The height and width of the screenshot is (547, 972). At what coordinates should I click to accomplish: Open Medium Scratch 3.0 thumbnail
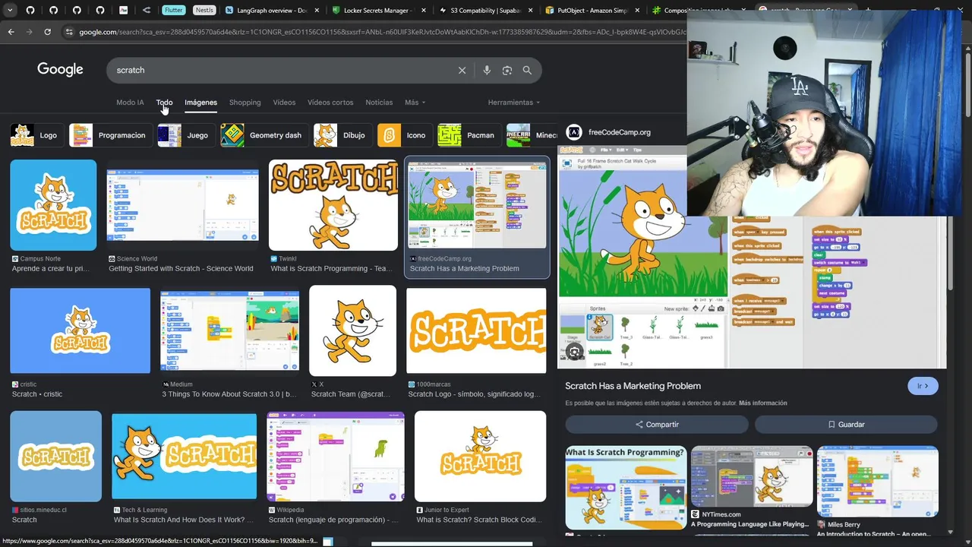click(x=229, y=330)
